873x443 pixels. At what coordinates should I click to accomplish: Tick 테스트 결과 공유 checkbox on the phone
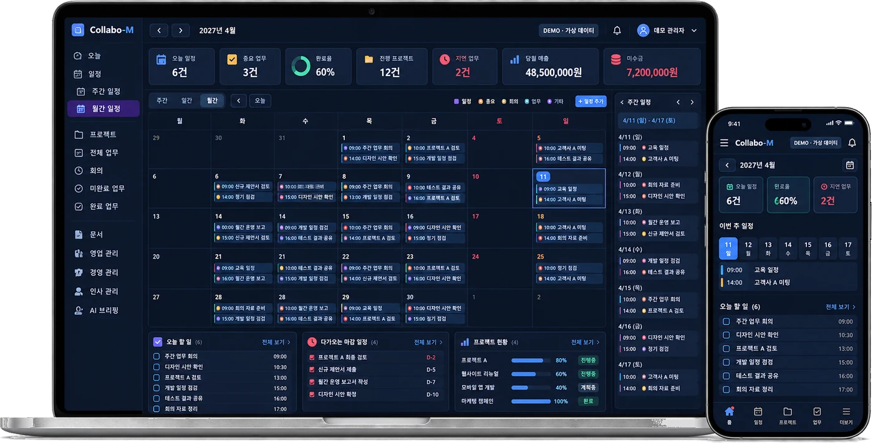[726, 376]
